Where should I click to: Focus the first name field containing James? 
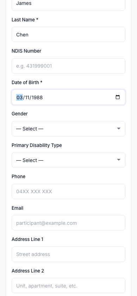click(x=68, y=4)
